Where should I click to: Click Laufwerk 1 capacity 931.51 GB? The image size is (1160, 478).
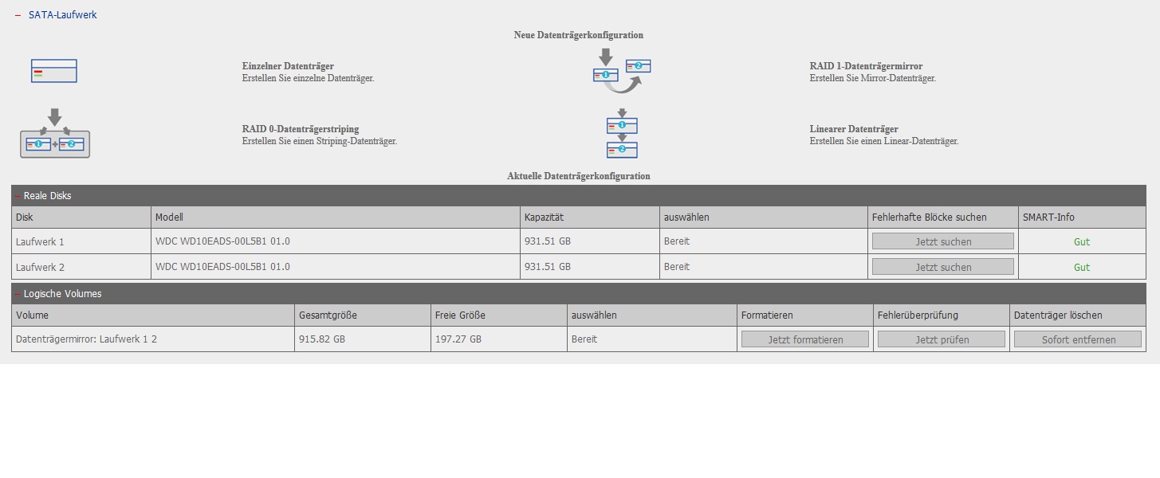(x=548, y=241)
